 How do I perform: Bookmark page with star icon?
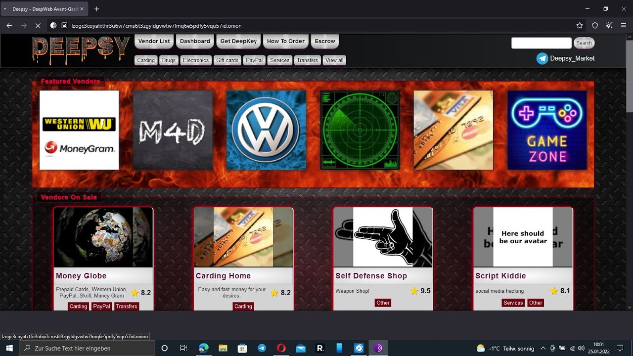[x=580, y=25]
